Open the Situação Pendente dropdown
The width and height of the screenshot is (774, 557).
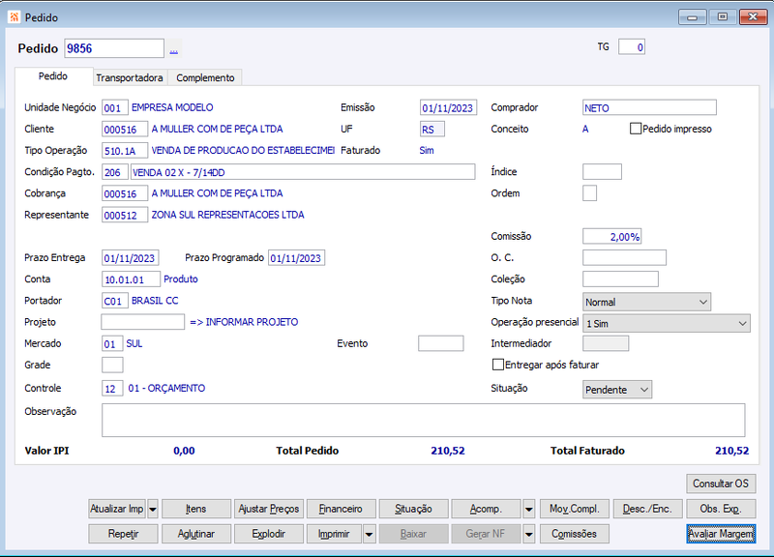click(616, 390)
